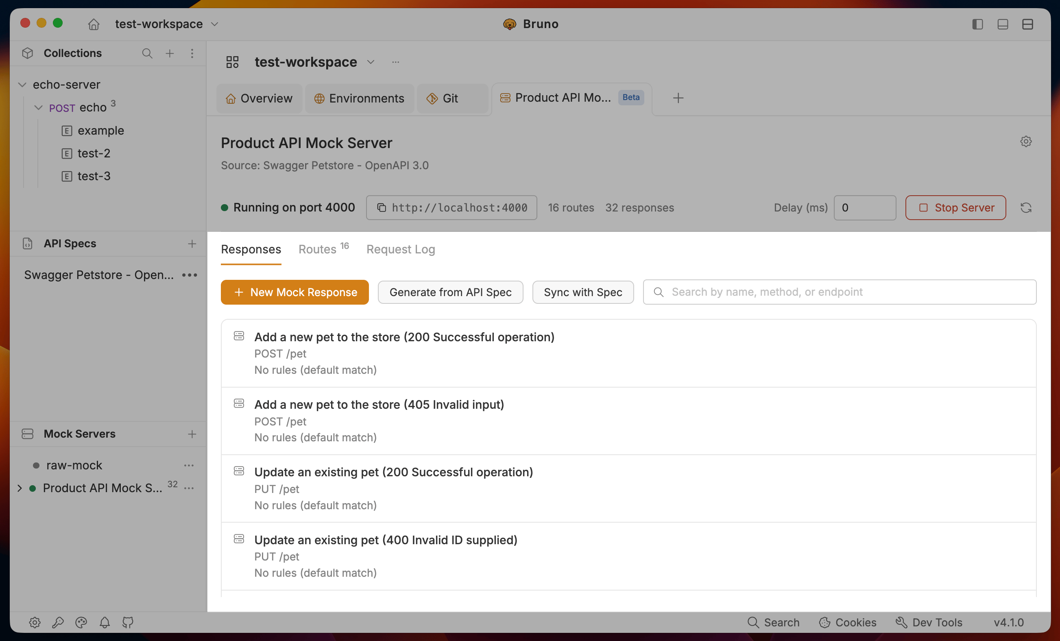
Task: Switch to the Routes sub-tab
Action: click(323, 249)
